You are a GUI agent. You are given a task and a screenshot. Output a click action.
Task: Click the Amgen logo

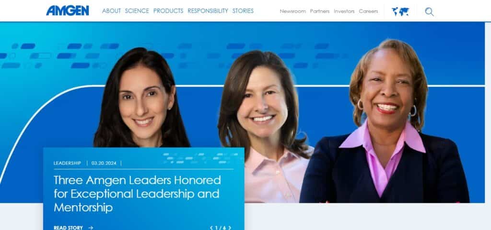pos(68,11)
